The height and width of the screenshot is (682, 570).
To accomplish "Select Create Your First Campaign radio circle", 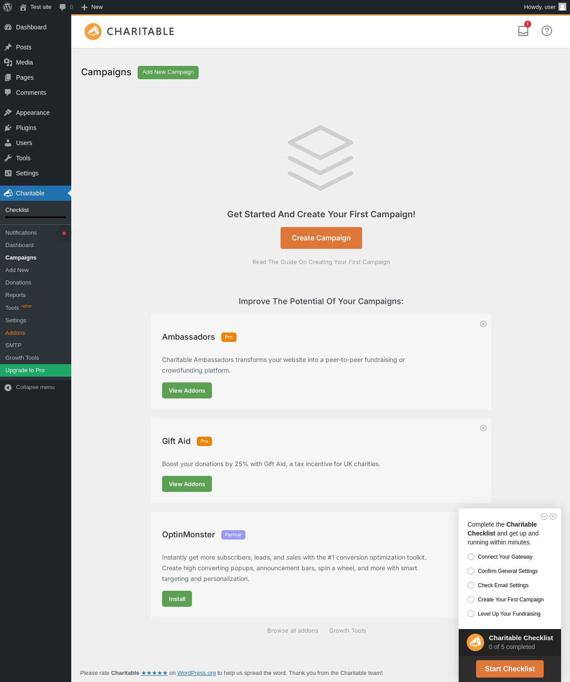I will pos(471,599).
